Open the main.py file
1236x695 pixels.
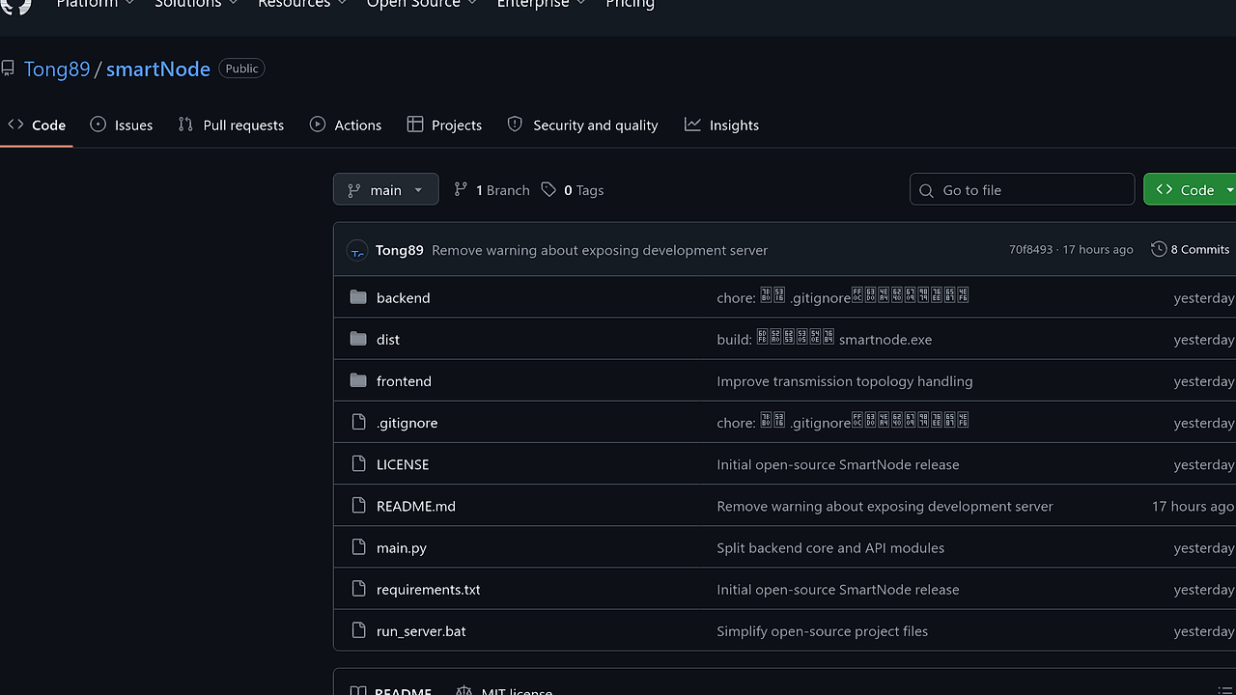pyautogui.click(x=402, y=547)
